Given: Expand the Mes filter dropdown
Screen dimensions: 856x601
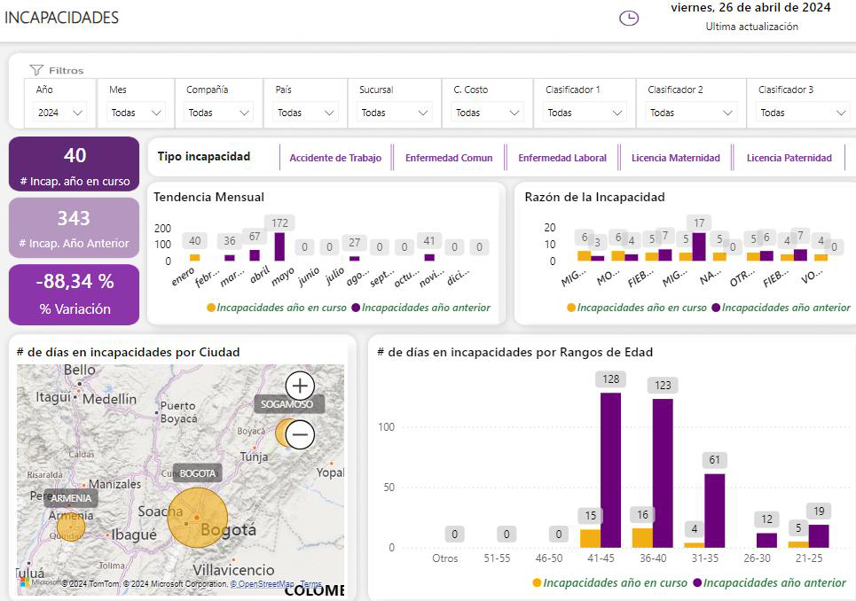Looking at the screenshot, I should [136, 113].
